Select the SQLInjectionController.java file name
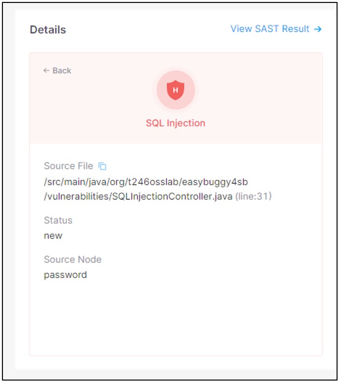Image resolution: width=339 pixels, height=383 pixels. coord(172,196)
